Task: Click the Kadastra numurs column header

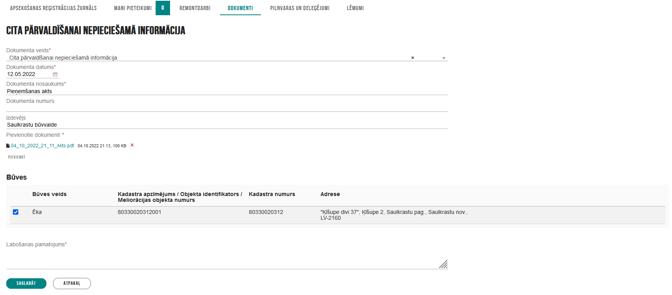Action: (x=272, y=194)
